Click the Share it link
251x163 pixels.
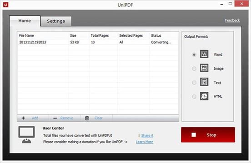[x=147, y=135]
